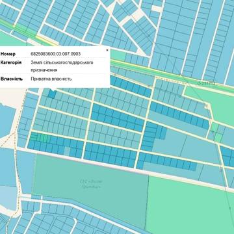Click the "Власність" field label
Screen dimensions: 234x234
coord(12,79)
